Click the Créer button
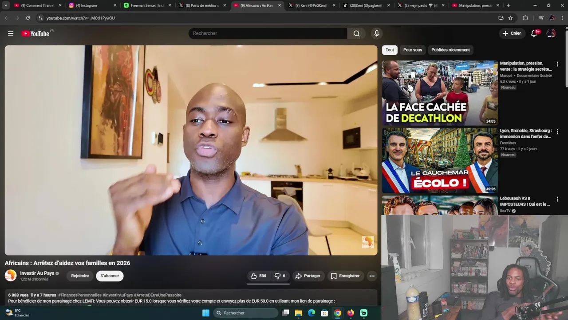568x320 pixels. click(512, 33)
